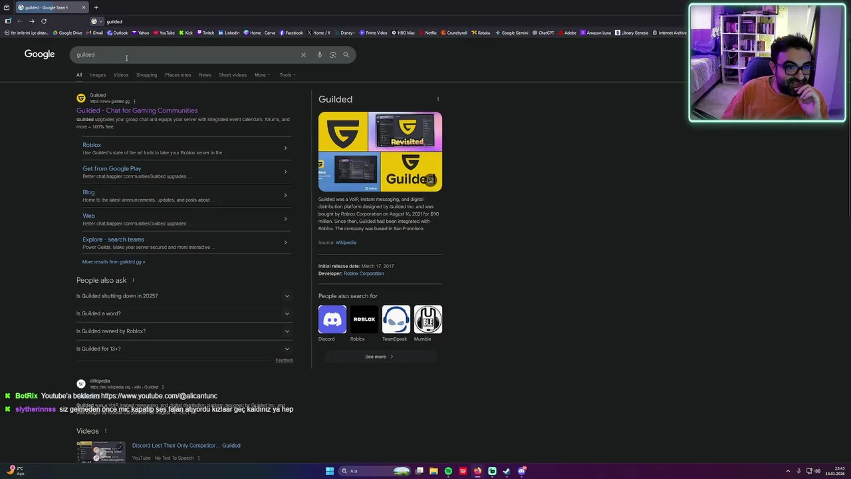Clear the Google search box with the X
The height and width of the screenshot is (479, 851).
(303, 55)
